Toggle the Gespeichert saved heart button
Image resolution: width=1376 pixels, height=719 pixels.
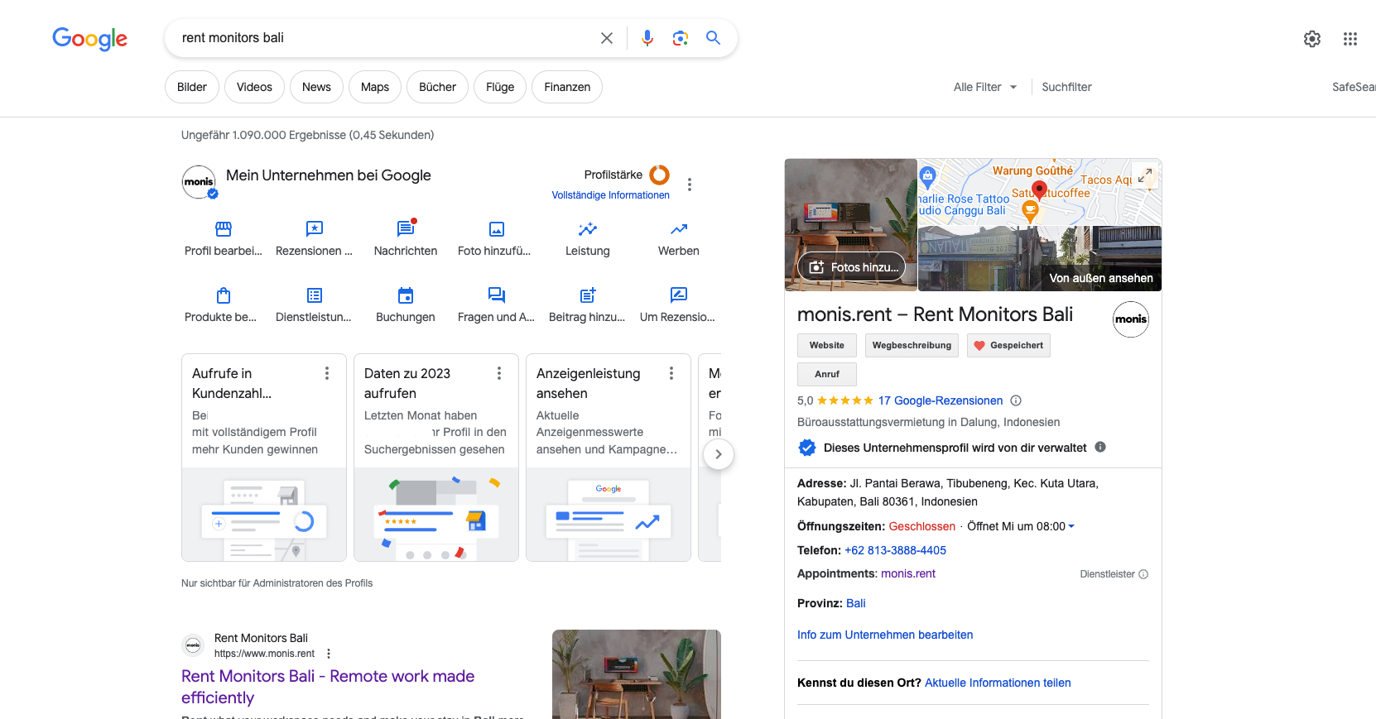click(1008, 346)
